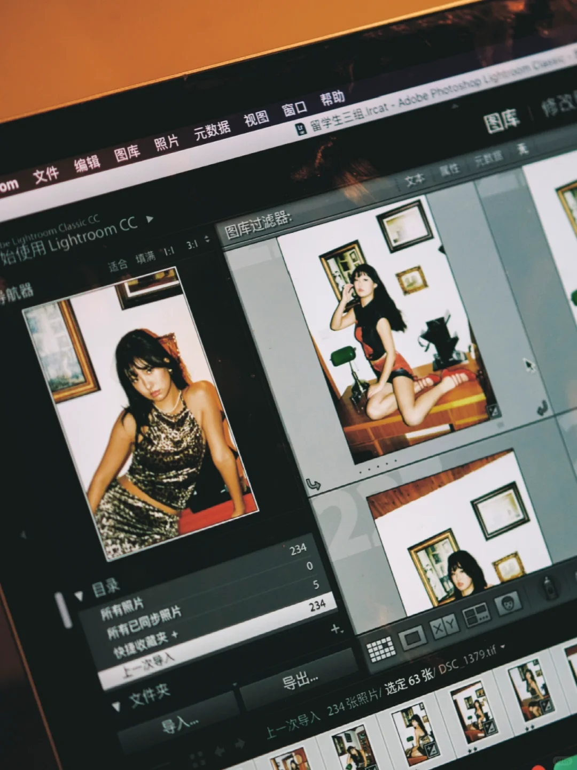Switch to the 图库 module tab
Viewport: 577px width, 770px height.
(x=502, y=121)
